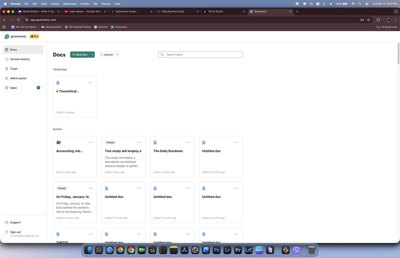The width and height of the screenshot is (400, 258).
Task: Click Grammarly icon in macOS menu bar
Action: pyautogui.click(x=318, y=4)
